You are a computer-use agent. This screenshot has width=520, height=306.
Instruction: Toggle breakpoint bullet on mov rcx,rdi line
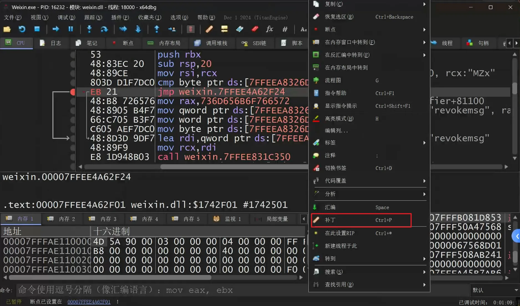click(73, 148)
